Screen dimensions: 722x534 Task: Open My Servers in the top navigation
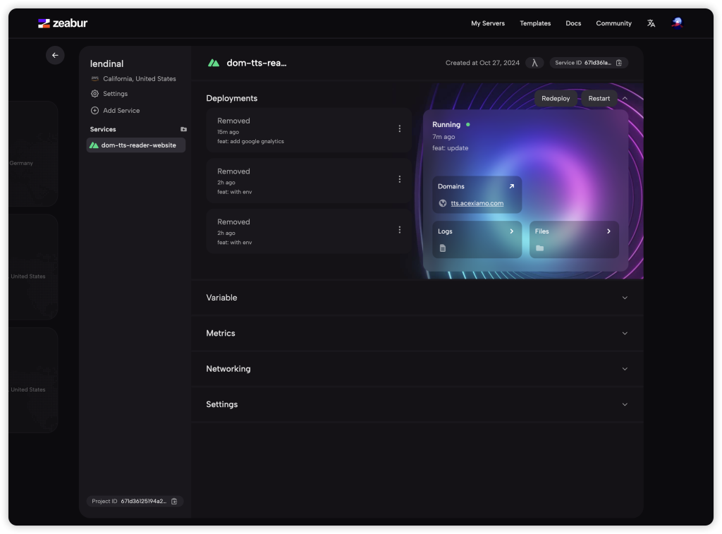[488, 23]
